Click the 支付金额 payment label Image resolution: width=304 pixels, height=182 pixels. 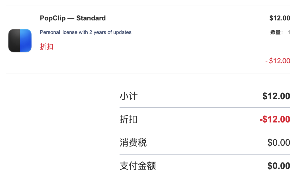pos(138,166)
